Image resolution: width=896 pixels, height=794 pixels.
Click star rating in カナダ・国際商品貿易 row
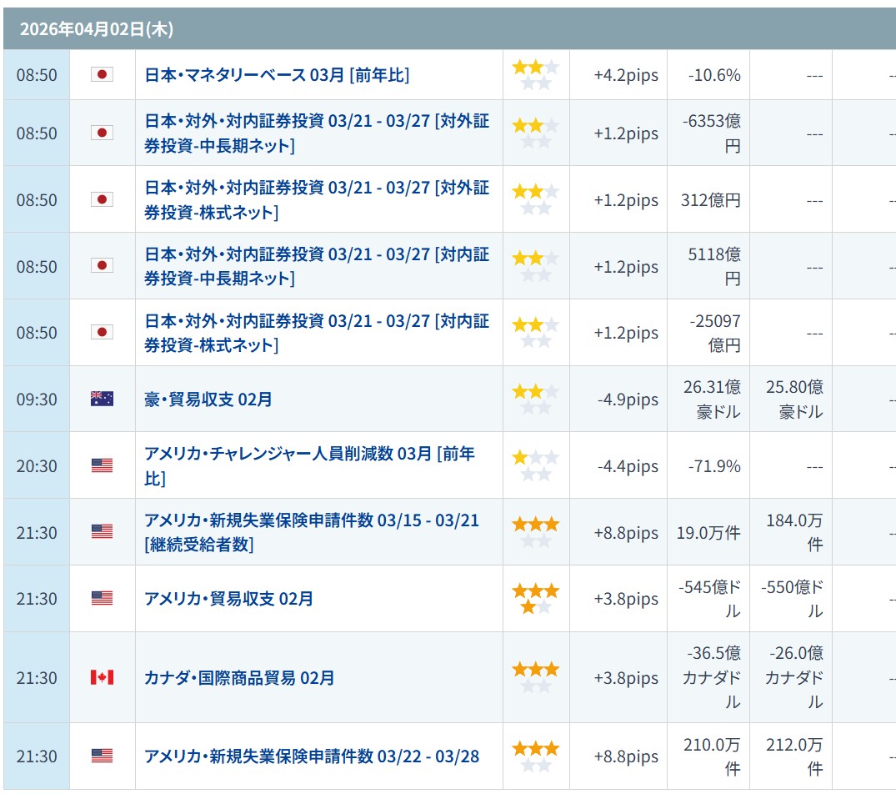535,677
